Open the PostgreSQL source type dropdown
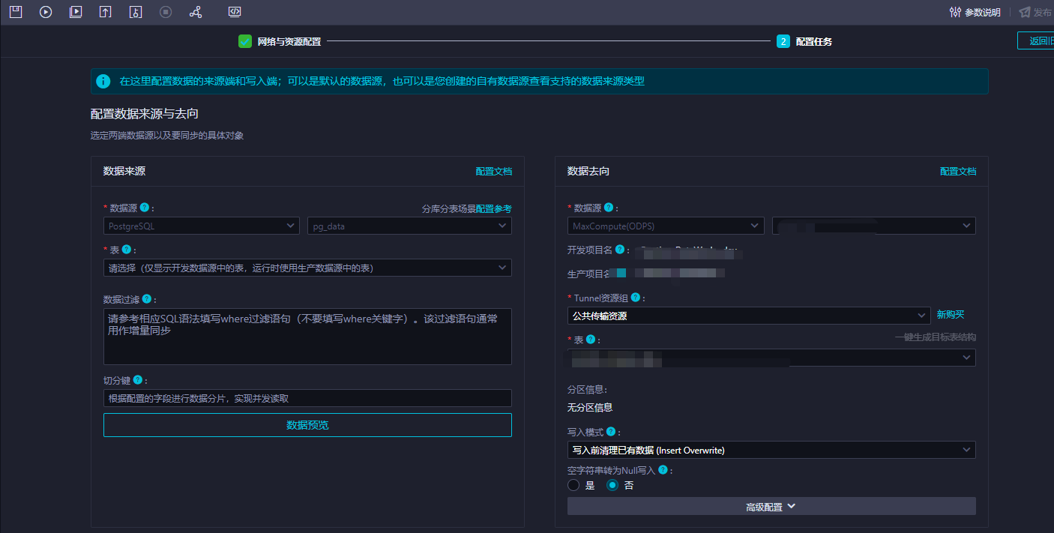Screen dimensions: 1054x533 tap(202, 226)
